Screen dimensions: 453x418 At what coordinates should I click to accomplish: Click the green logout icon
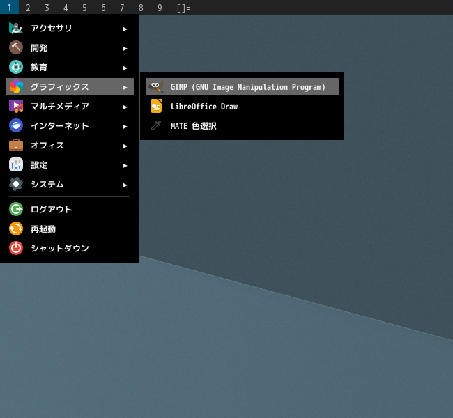tap(16, 209)
